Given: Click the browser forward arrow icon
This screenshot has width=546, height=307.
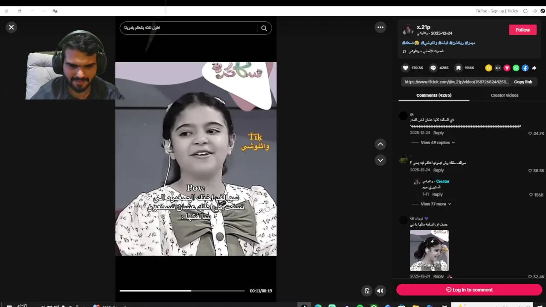Looking at the screenshot, I should 534,11.
